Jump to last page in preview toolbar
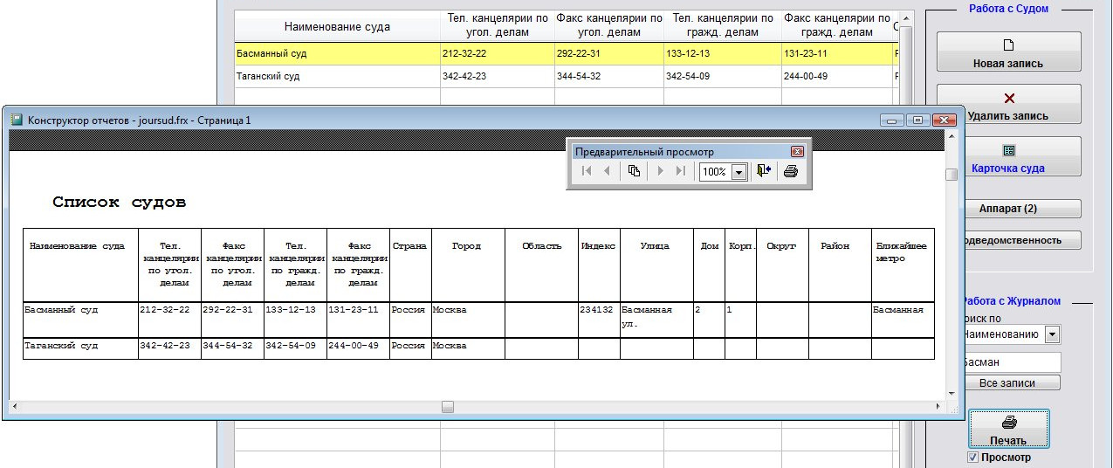 coord(681,172)
